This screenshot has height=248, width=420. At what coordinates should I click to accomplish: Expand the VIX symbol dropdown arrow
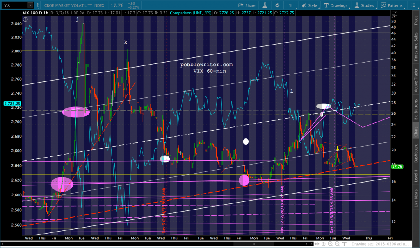30,5
